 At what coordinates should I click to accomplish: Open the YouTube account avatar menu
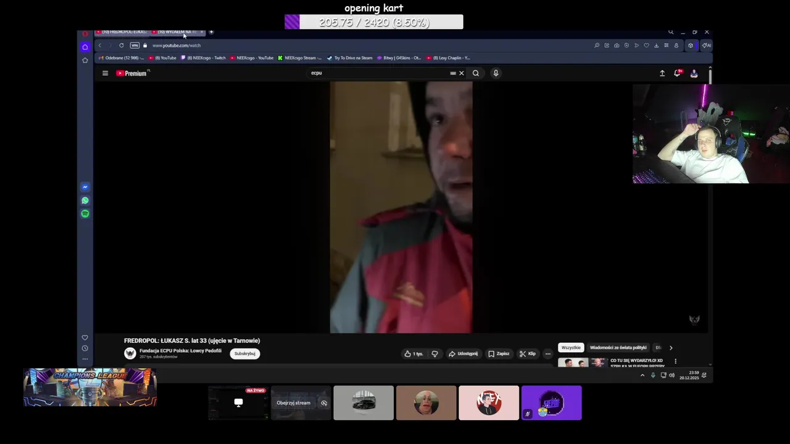(694, 73)
